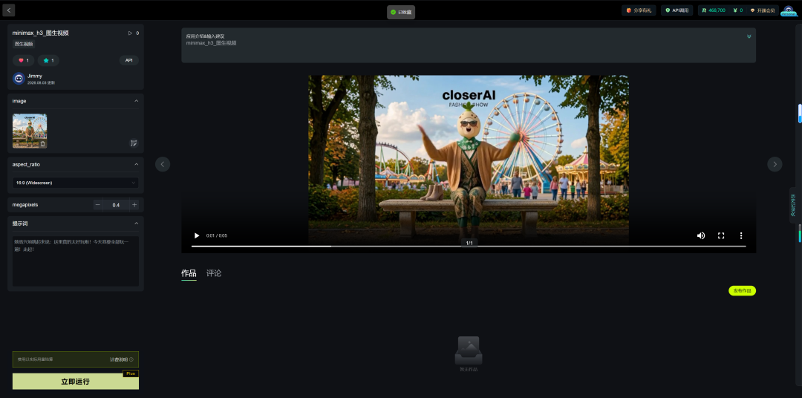This screenshot has width=802, height=398.
Task: Click the 发布作品 publish button
Action: pos(742,290)
